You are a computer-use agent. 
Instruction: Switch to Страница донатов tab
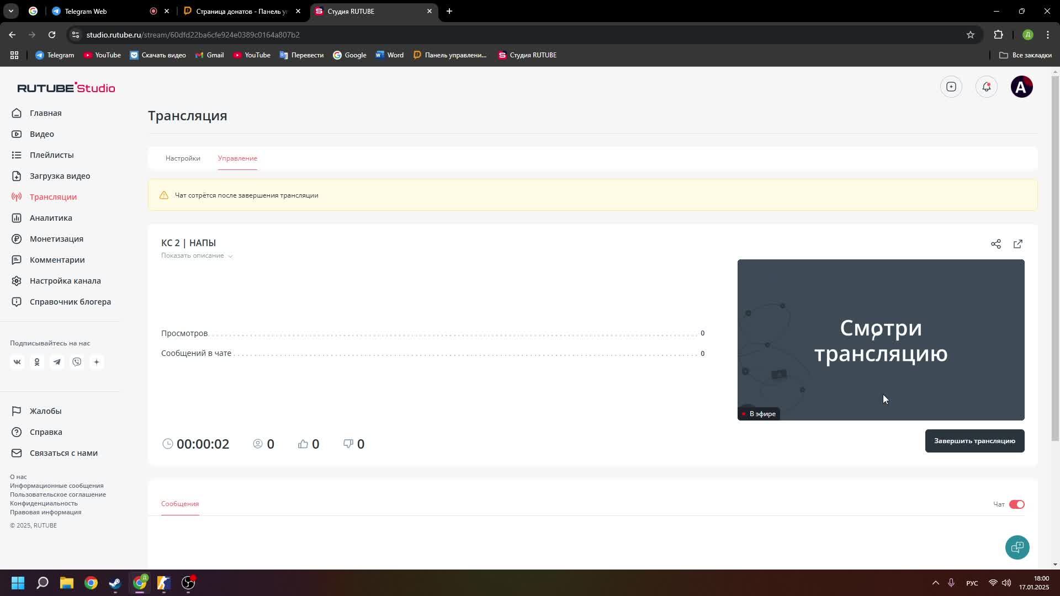[243, 11]
